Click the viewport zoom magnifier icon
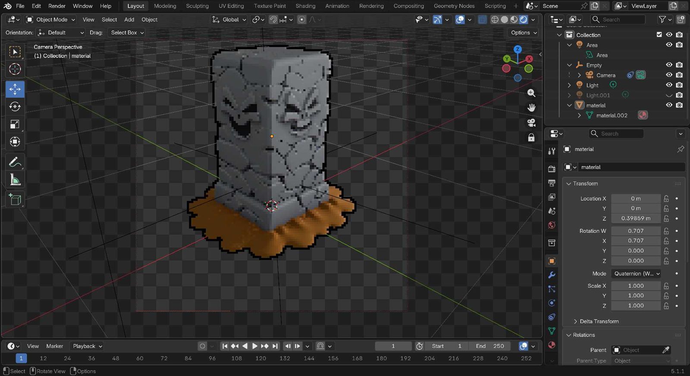Screen dimensions: 690x376 531,93
